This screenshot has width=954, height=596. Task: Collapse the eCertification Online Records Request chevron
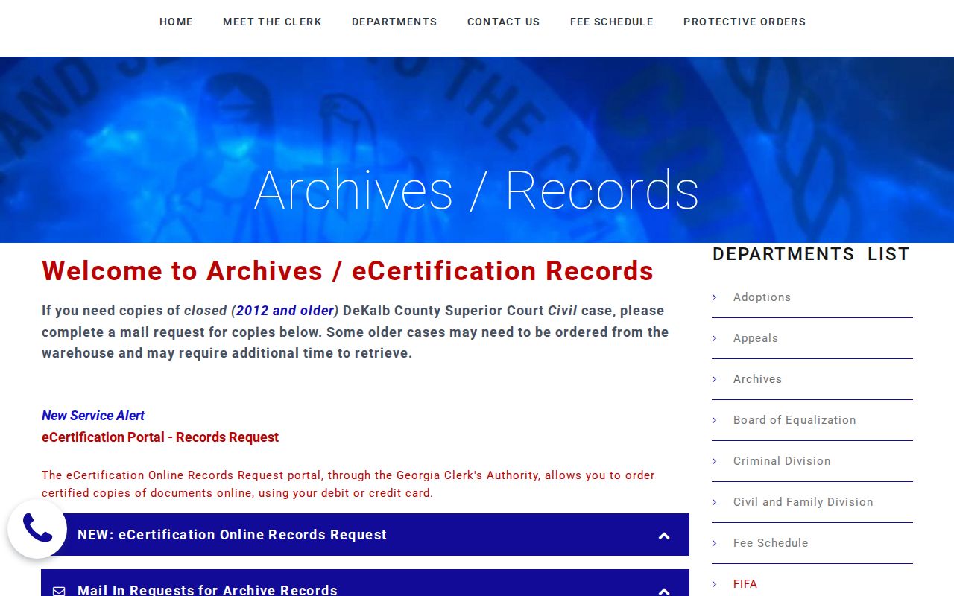click(x=664, y=536)
